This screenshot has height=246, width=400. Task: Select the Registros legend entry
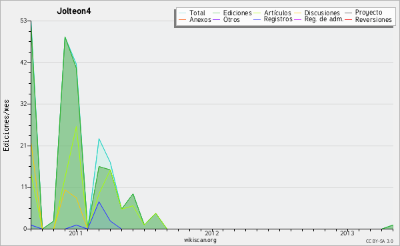pos(278,19)
